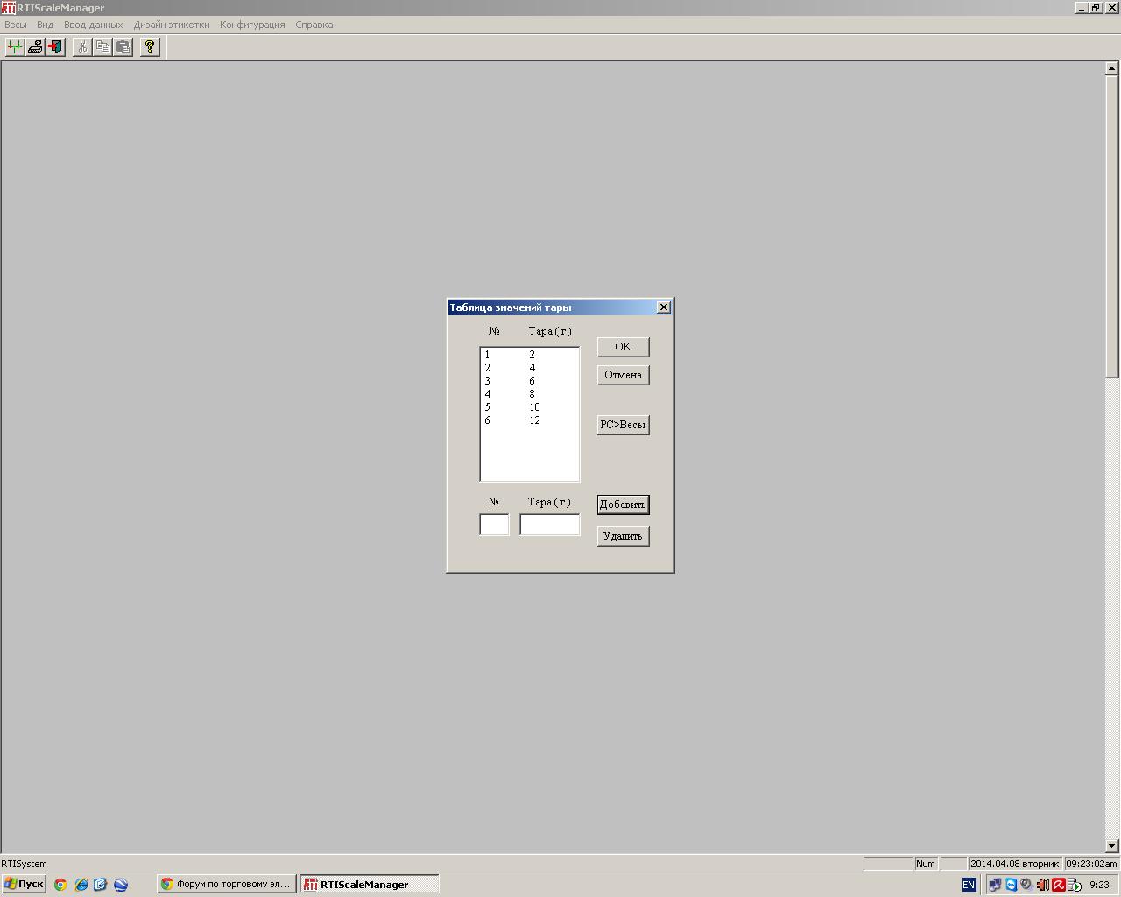The width and height of the screenshot is (1121, 897).
Task: Click the Тара (г) input field
Action: (549, 525)
